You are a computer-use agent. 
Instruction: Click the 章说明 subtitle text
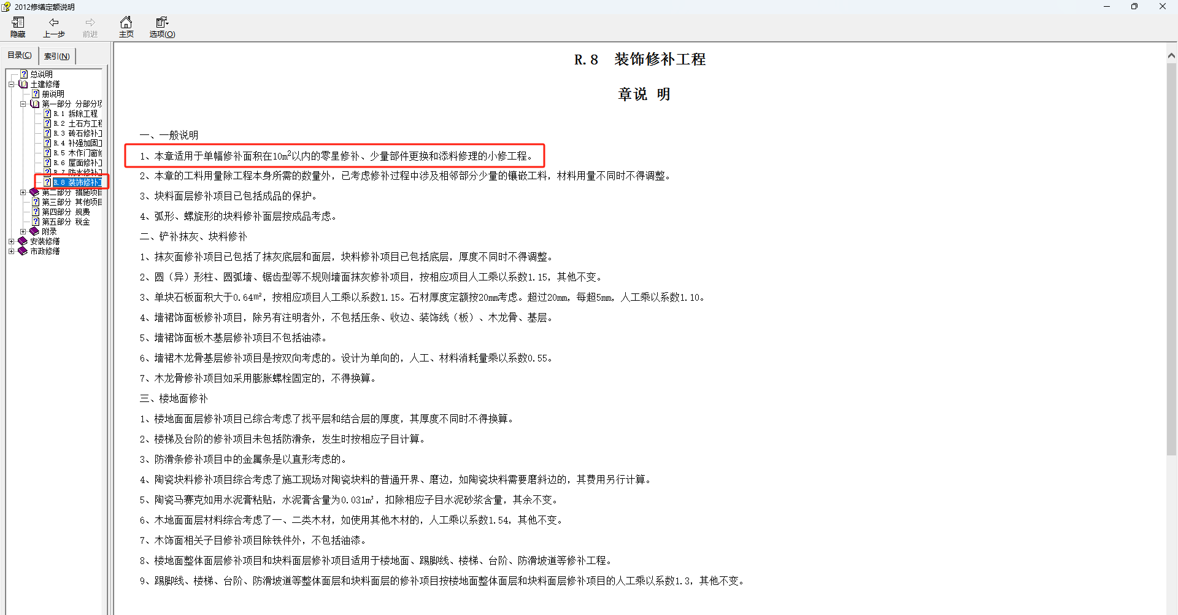coord(644,95)
